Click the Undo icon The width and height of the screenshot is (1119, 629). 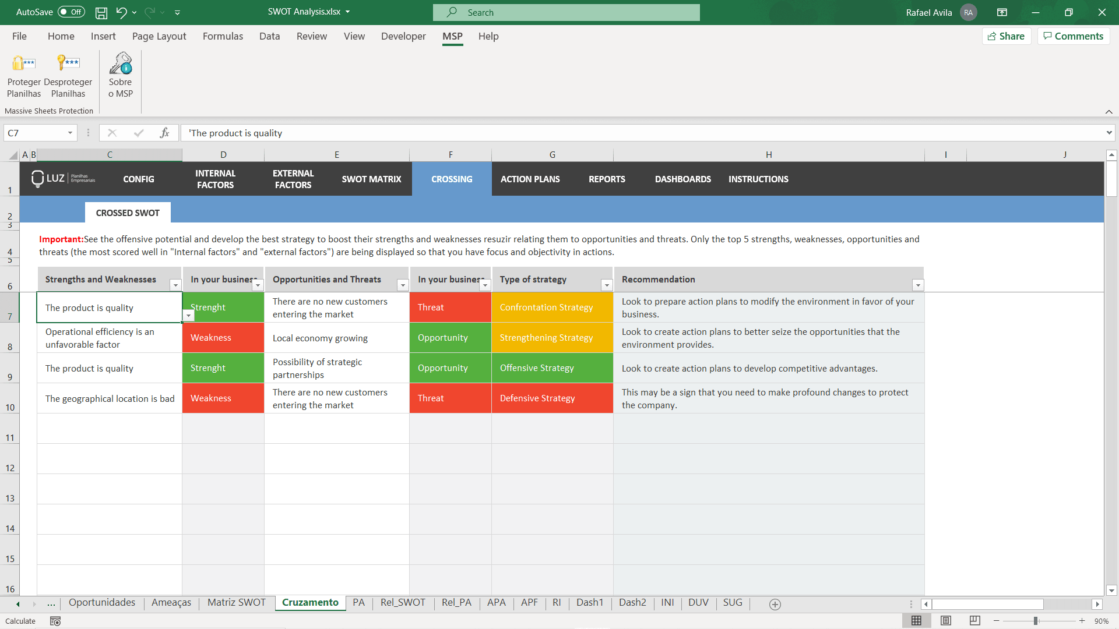point(122,12)
